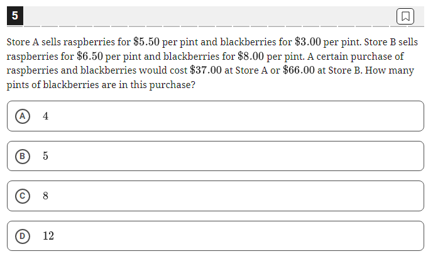Click the $66.00 Store B total
This screenshot has width=433, height=261.
[x=299, y=70]
